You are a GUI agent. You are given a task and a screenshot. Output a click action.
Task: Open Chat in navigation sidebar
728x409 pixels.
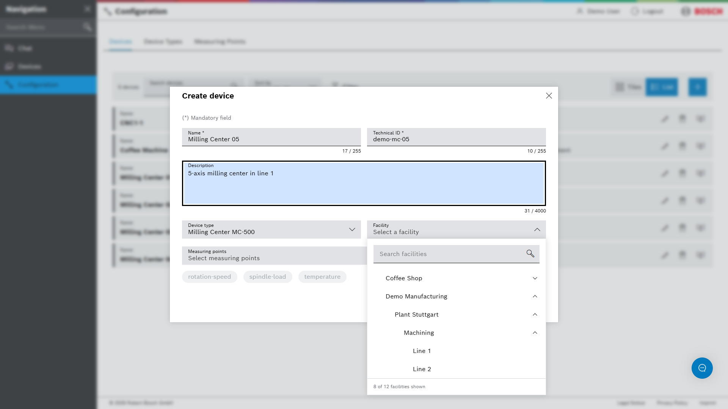(48, 48)
